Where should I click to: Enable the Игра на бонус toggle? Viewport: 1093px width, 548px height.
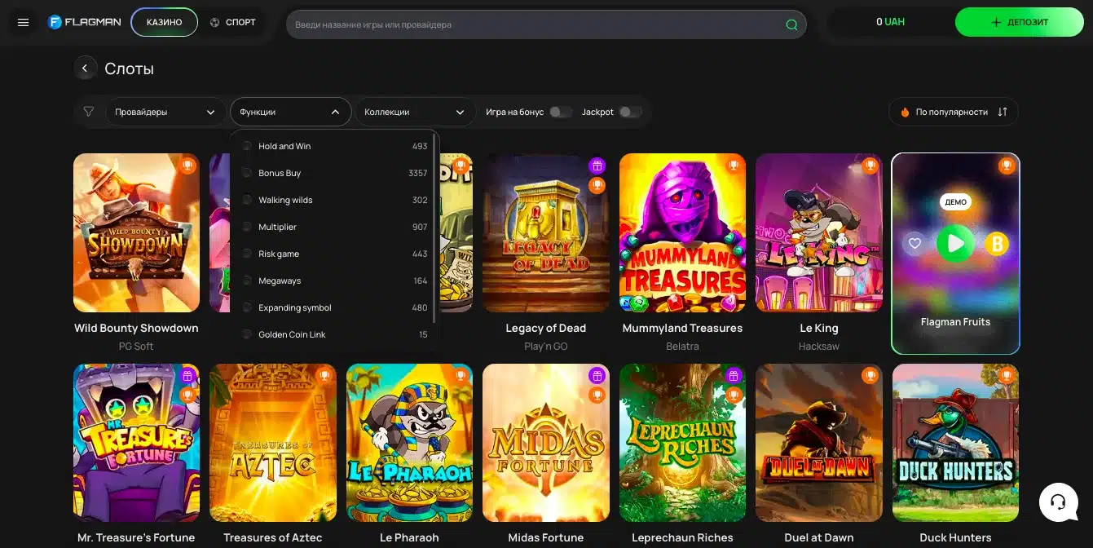pos(560,111)
